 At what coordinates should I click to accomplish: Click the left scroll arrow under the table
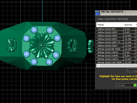coord(98,66)
